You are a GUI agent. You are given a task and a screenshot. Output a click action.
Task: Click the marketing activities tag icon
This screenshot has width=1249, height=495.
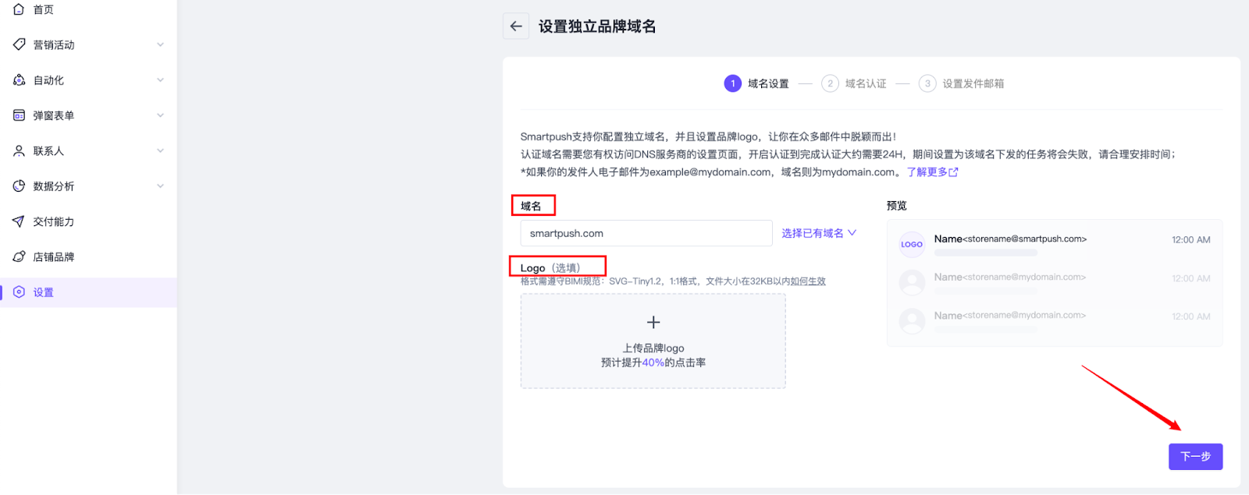pyautogui.click(x=19, y=44)
